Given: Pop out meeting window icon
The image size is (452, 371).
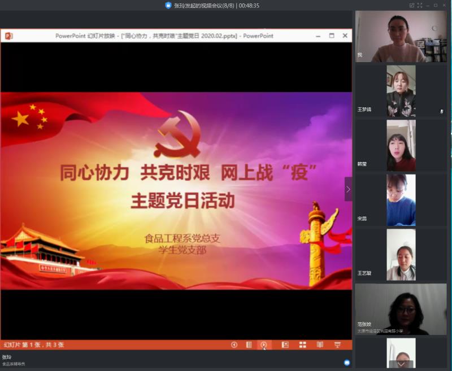Looking at the screenshot, I should pyautogui.click(x=412, y=5).
